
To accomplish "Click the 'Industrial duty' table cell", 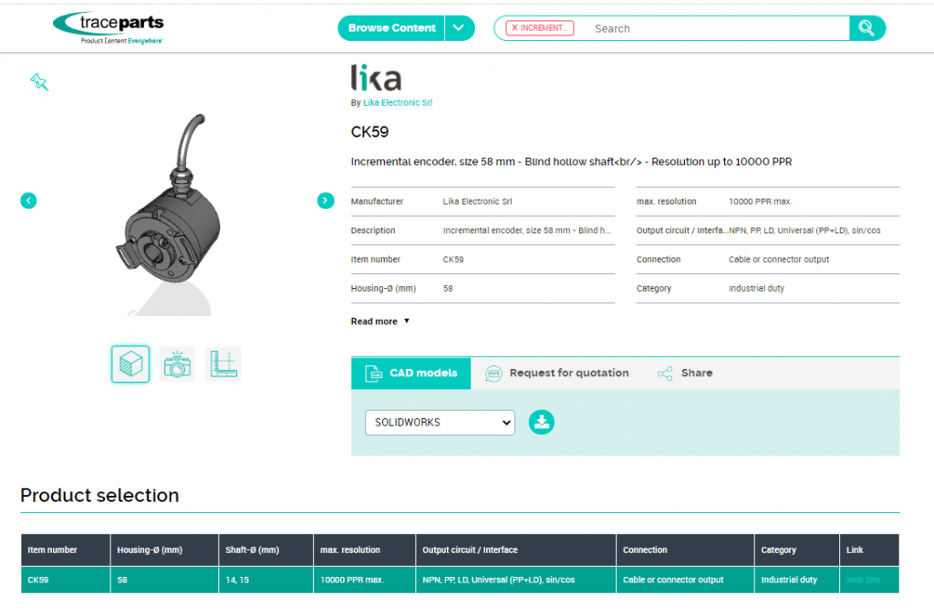I will point(797,580).
